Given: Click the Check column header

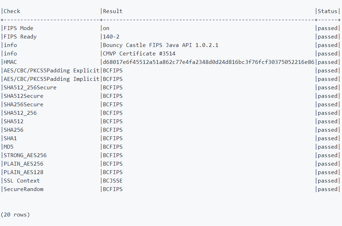Looking at the screenshot, I should [x=12, y=11].
